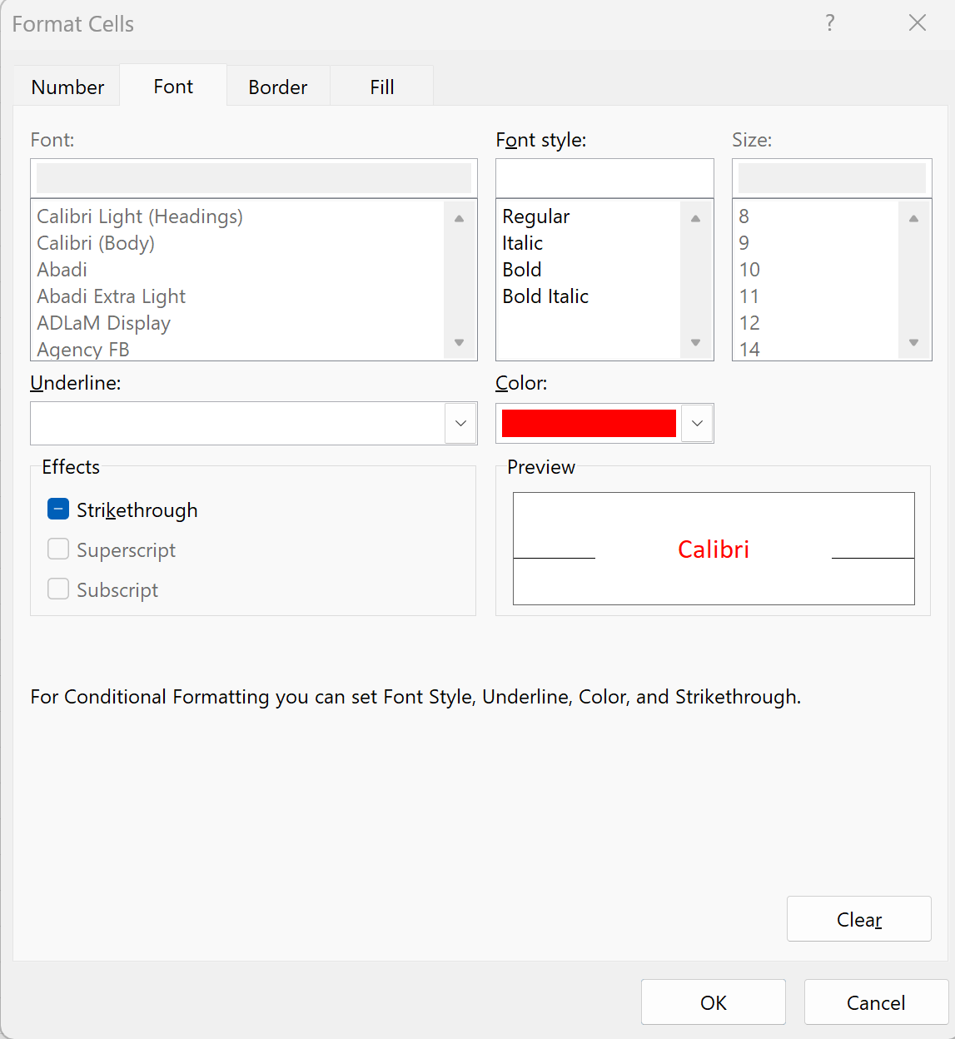Click the Cancel button
Screen dimensions: 955x1039
876,1002
